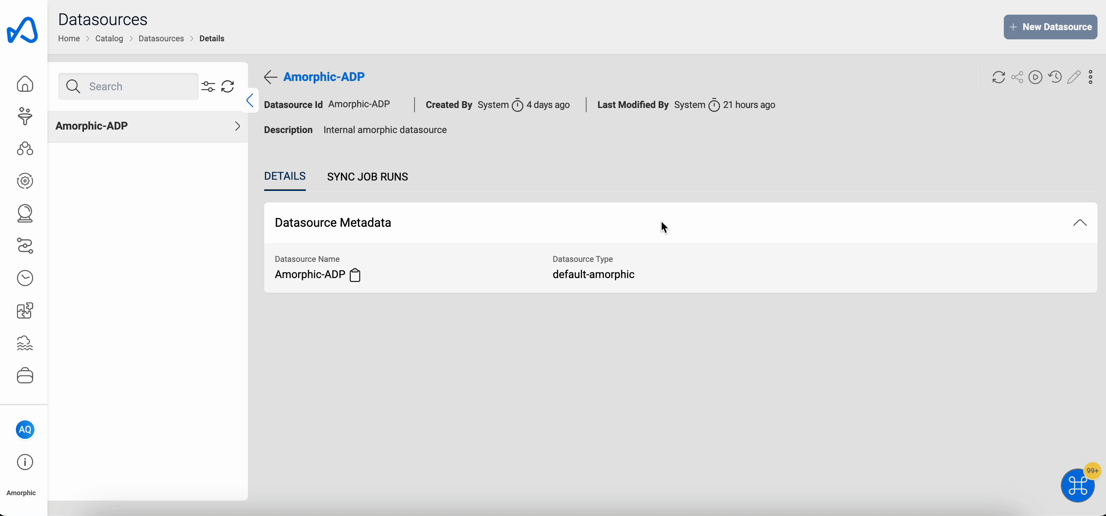Select Amorphic-ADP in the datasource list
This screenshot has height=516, width=1106.
147,126
